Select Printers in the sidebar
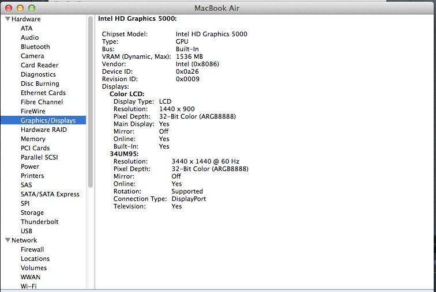 point(32,176)
